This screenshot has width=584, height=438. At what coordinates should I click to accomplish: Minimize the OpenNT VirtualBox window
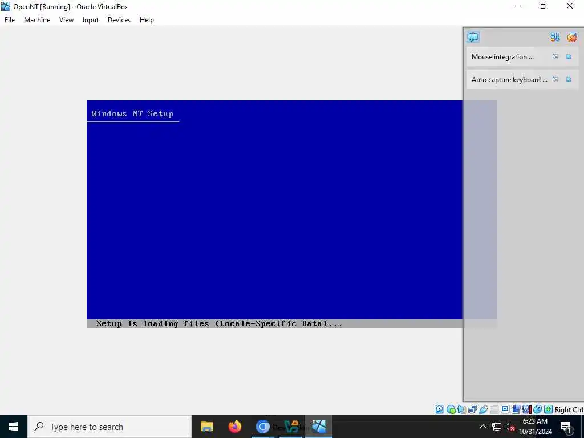click(518, 6)
